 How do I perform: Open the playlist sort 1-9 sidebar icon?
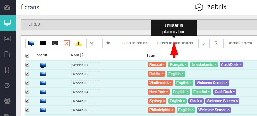(7, 70)
